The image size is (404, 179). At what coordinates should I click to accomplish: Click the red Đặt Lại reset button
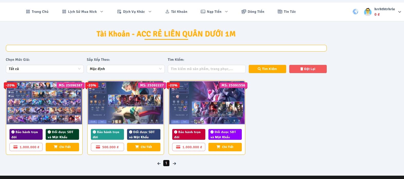pos(308,69)
